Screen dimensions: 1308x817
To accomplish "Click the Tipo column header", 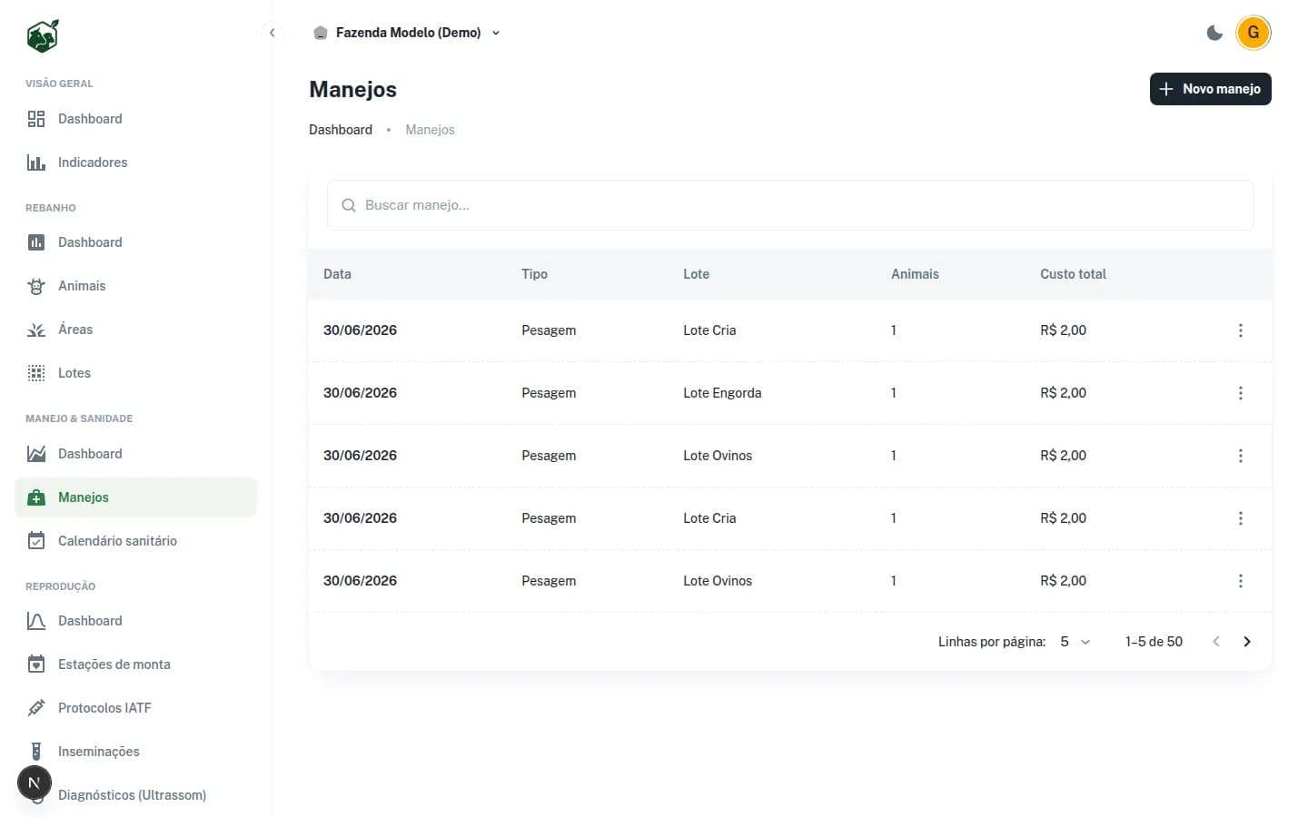I will pos(534,274).
